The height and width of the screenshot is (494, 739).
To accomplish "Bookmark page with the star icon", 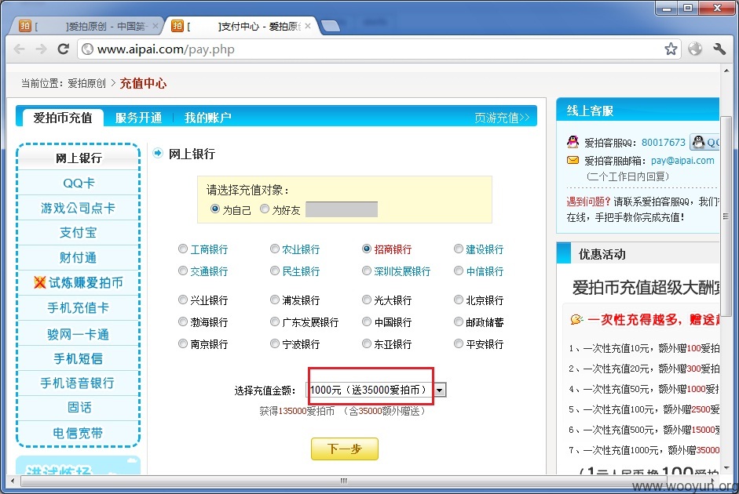I will [671, 49].
